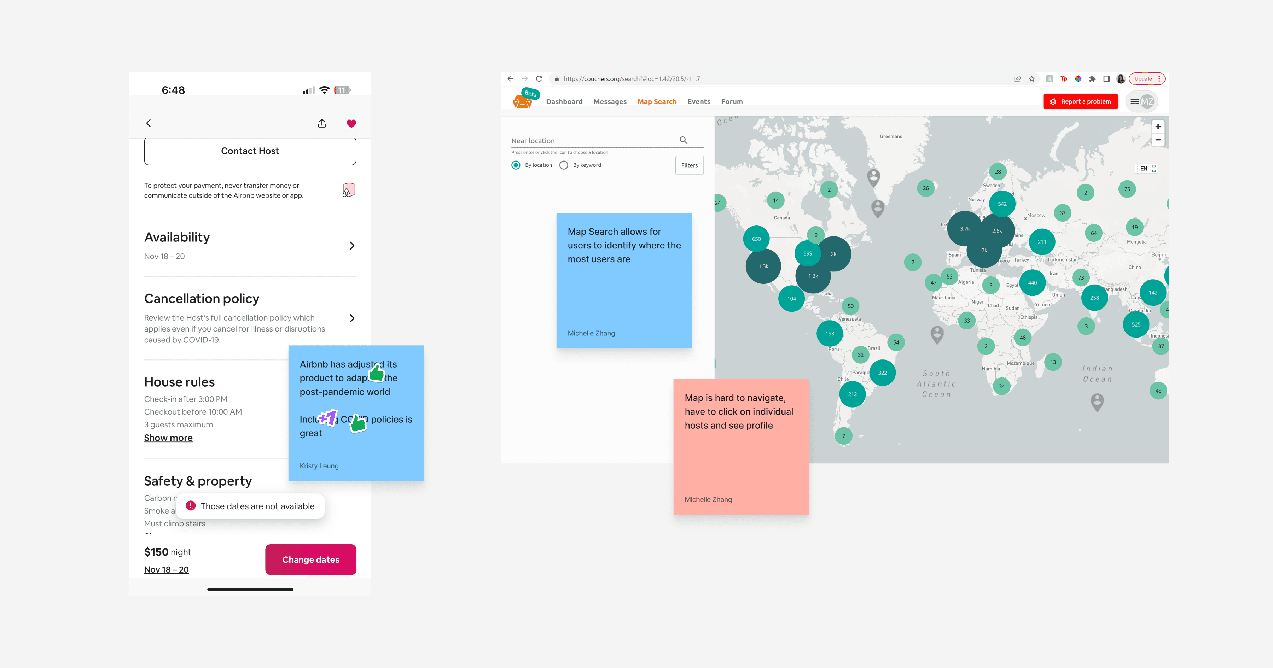Bookmark the page with the star icon
The image size is (1273, 668).
click(x=1032, y=78)
